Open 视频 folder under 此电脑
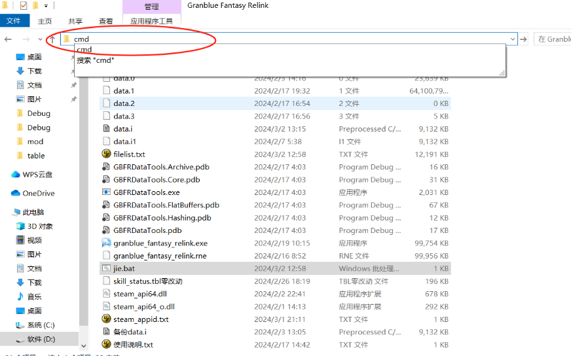Viewport: 571px width, 356px height. click(x=29, y=240)
